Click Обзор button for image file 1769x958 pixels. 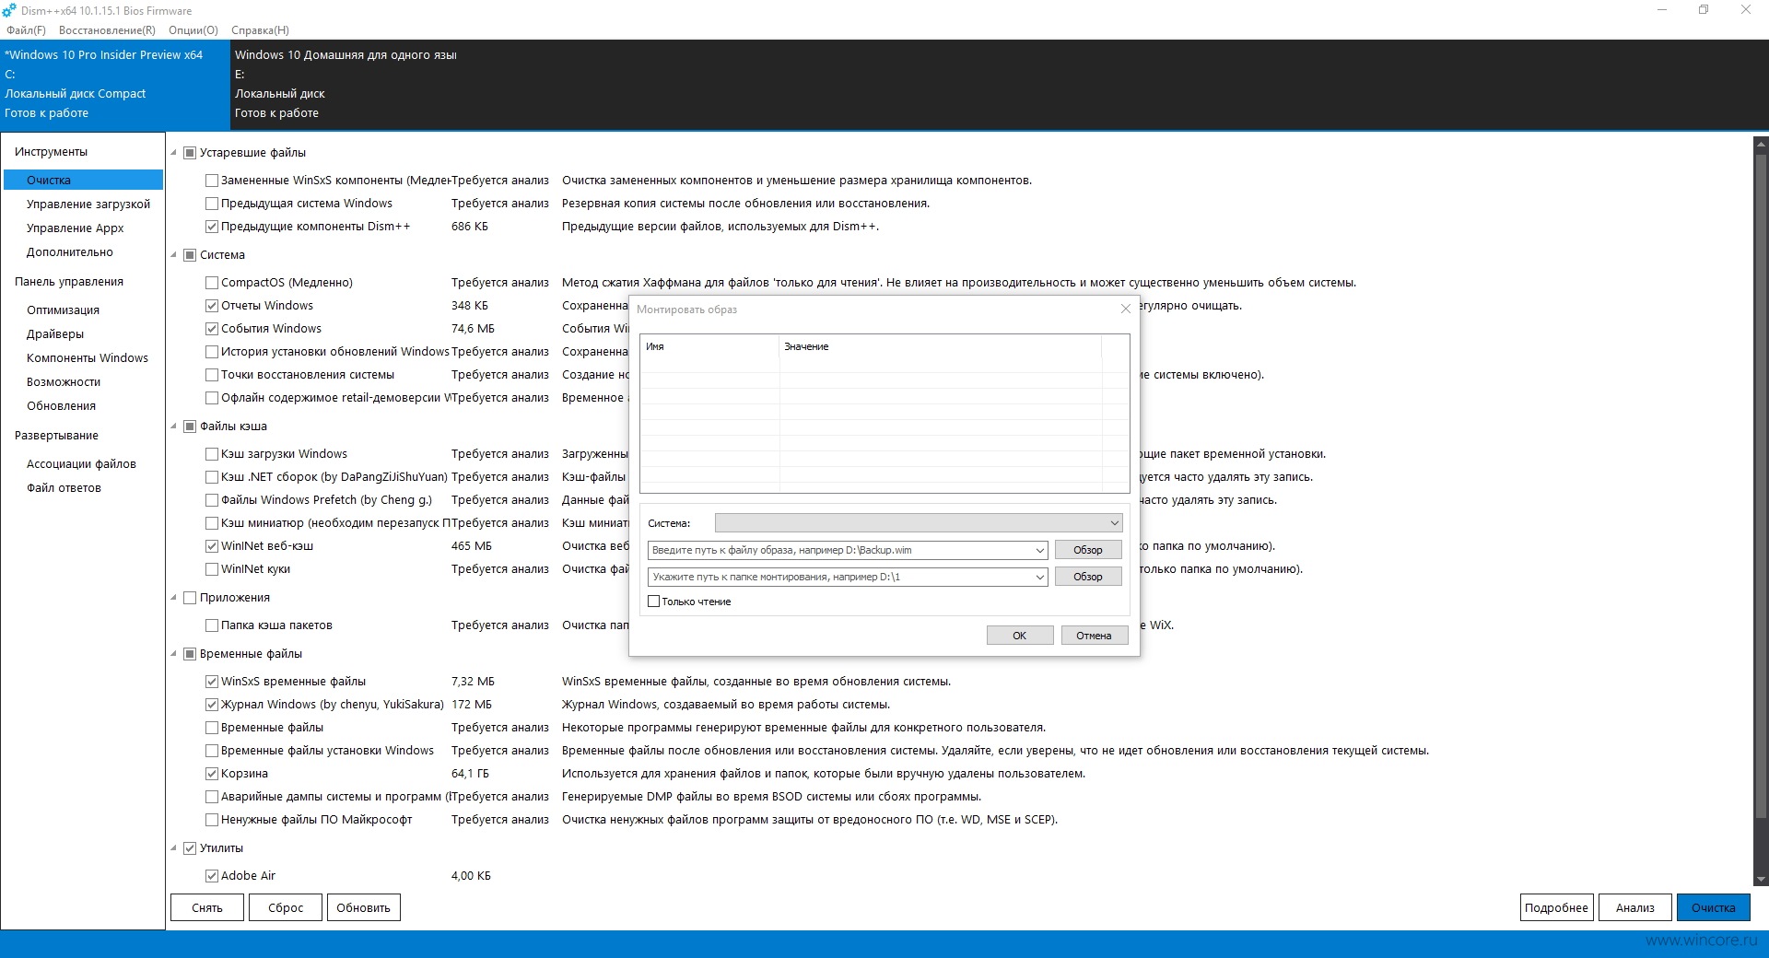pyautogui.click(x=1088, y=550)
